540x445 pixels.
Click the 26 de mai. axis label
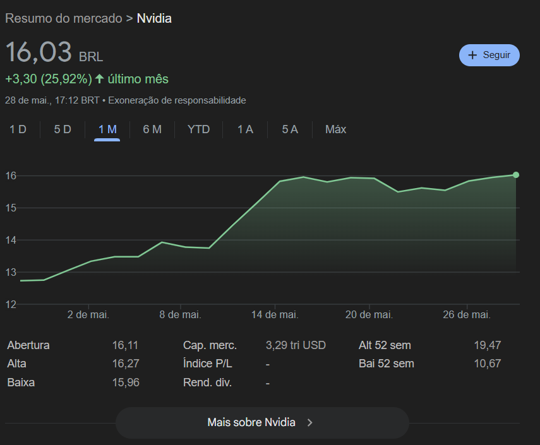(x=467, y=314)
